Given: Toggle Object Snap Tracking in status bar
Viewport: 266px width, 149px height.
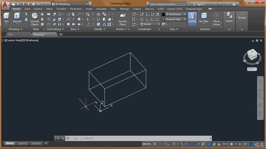Looking at the screenshot, I should click(190, 144).
